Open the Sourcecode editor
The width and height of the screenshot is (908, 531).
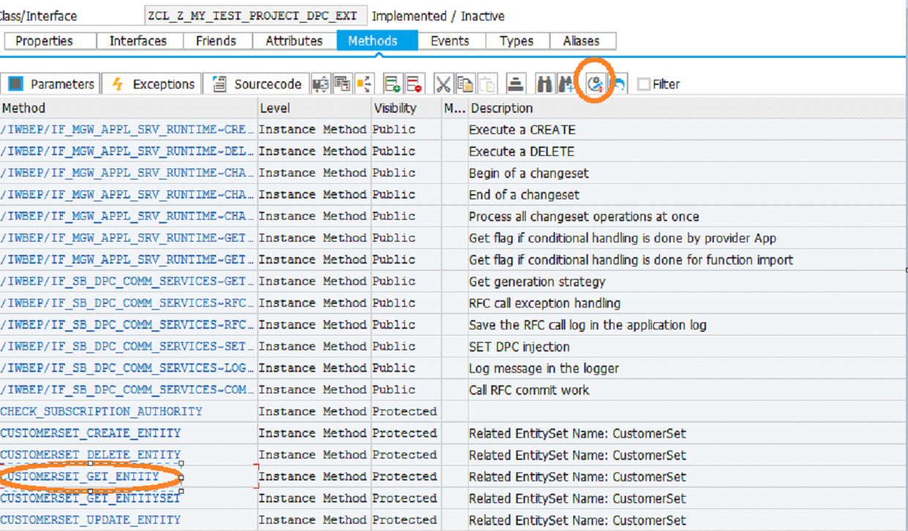(x=256, y=83)
